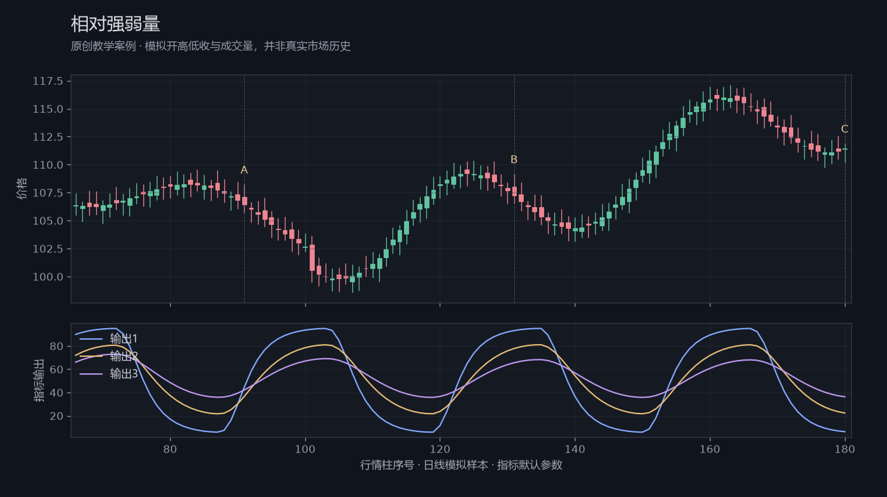Select the subtitle starting with 原创教学案例
This screenshot has width=887, height=497.
[x=211, y=47]
